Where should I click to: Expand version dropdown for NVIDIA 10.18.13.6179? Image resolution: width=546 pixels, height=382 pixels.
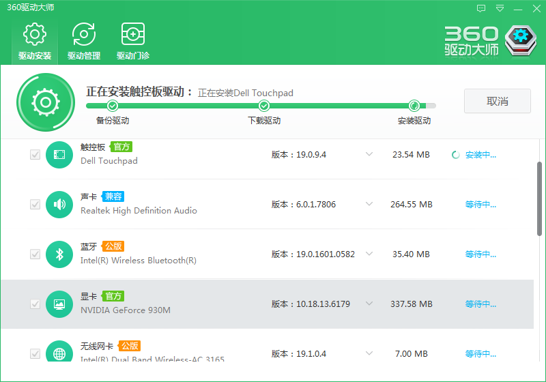pyautogui.click(x=369, y=304)
